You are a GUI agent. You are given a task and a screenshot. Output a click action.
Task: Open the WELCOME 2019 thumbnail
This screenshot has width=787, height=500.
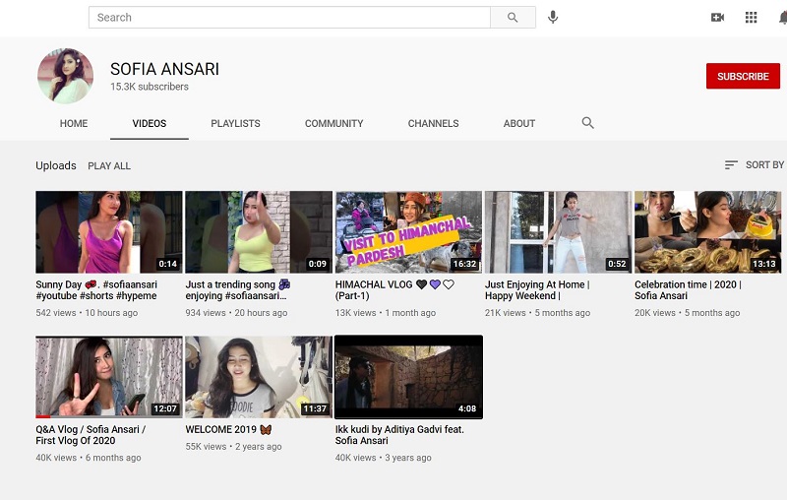(259, 377)
